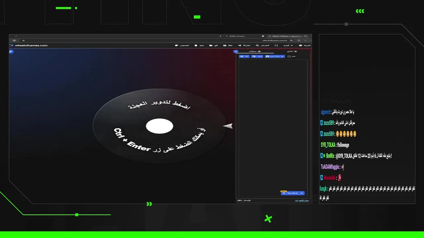Close the Wheel of Names browser tab

click(270, 36)
